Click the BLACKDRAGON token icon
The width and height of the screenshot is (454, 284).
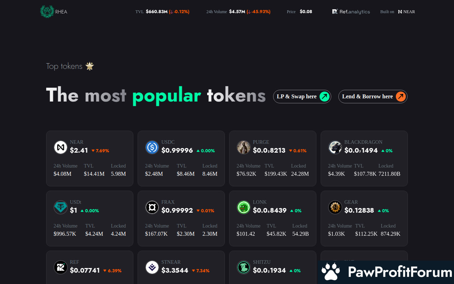[x=335, y=147]
